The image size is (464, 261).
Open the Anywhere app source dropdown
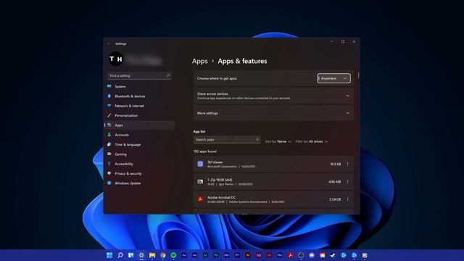coord(333,78)
